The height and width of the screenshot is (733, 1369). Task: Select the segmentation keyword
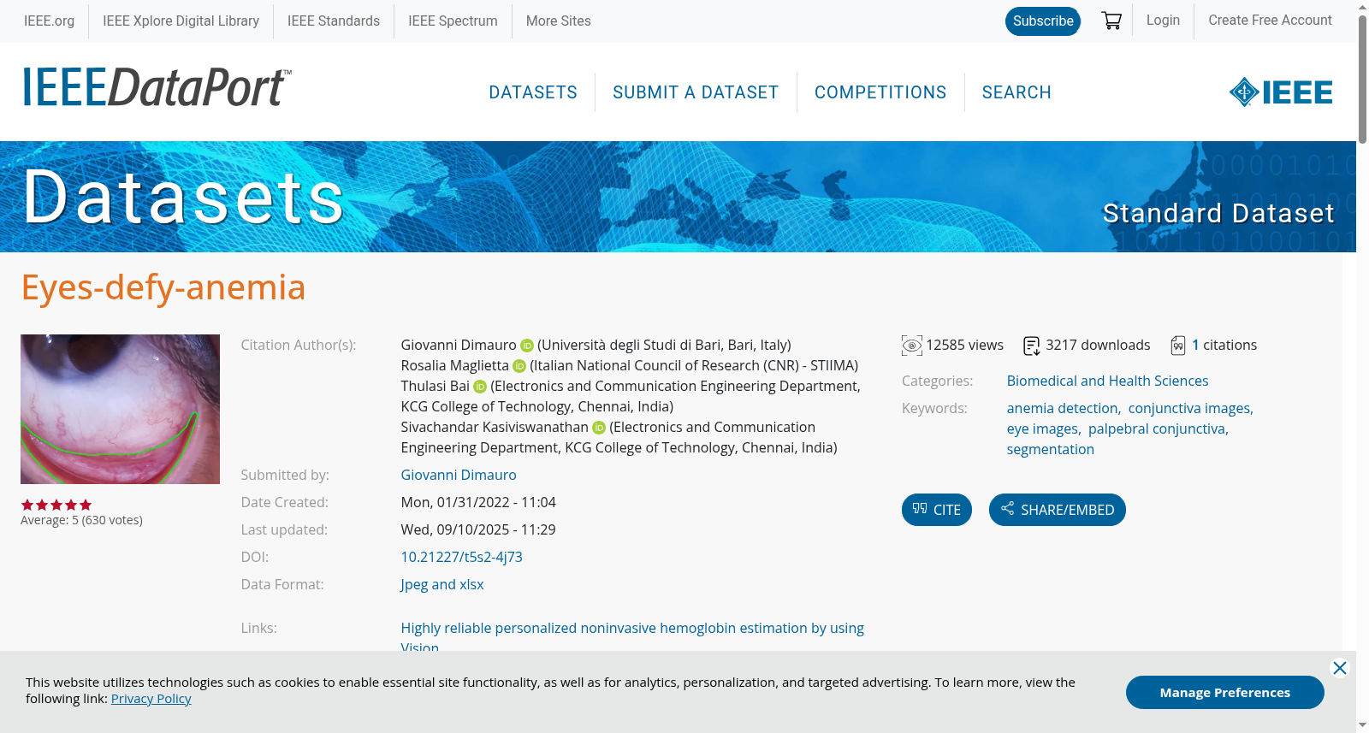point(1051,449)
